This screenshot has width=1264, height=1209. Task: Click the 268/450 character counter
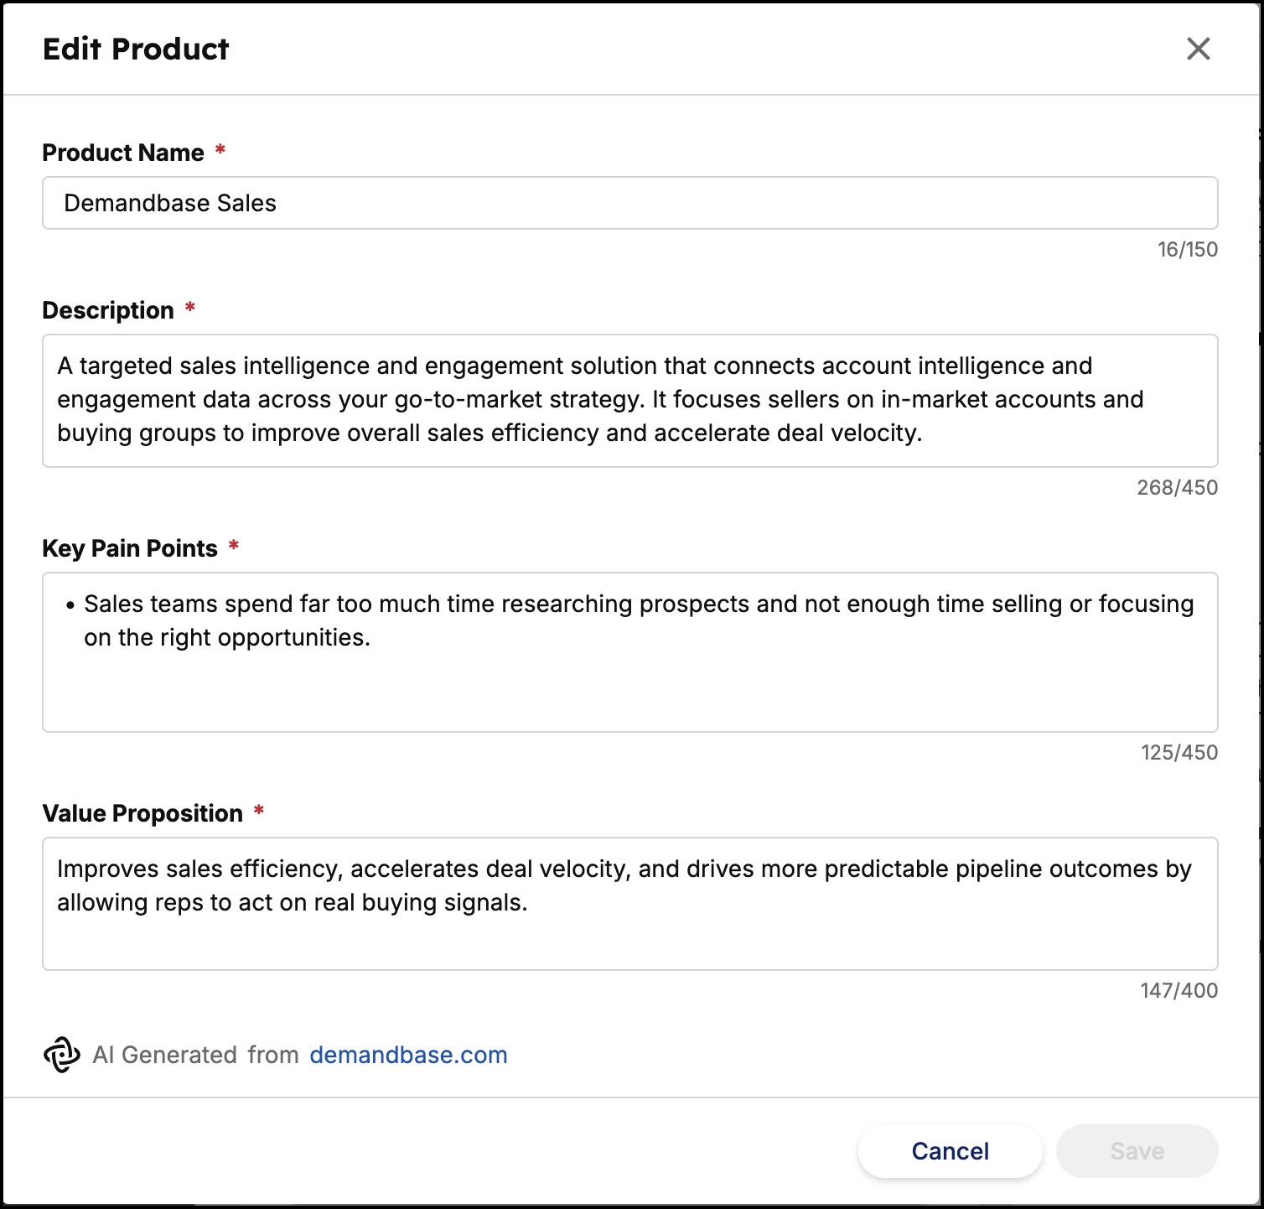coord(1177,487)
